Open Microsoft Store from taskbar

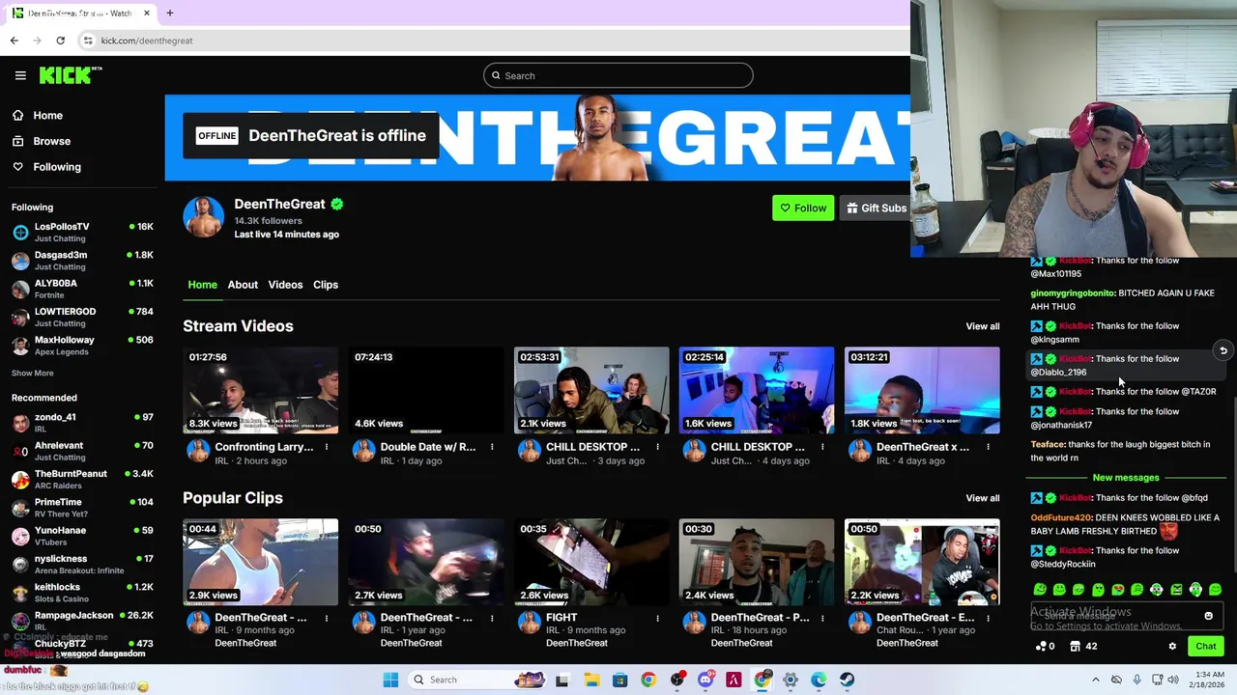click(619, 680)
